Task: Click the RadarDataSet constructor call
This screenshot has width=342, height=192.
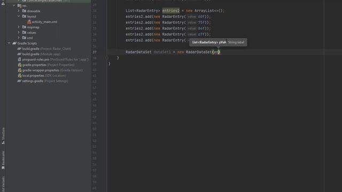Action: pyautogui.click(x=199, y=52)
